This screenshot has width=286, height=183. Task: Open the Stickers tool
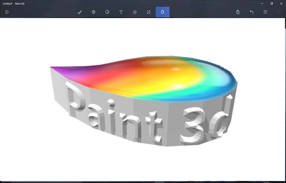point(107,12)
